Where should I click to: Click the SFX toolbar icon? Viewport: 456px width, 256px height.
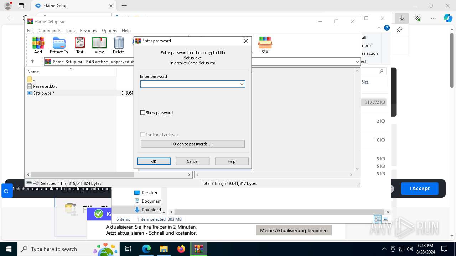point(265,45)
